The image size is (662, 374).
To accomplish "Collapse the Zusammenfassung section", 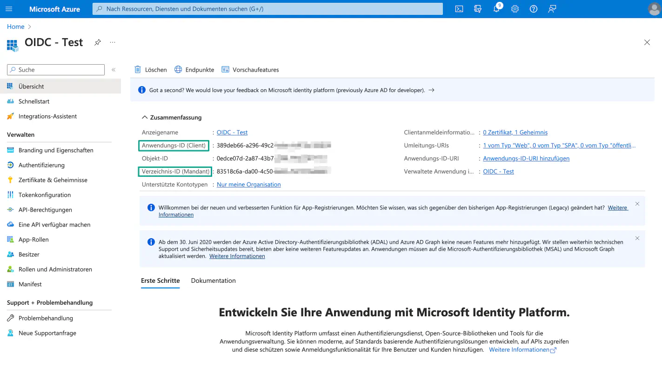I will tap(145, 118).
